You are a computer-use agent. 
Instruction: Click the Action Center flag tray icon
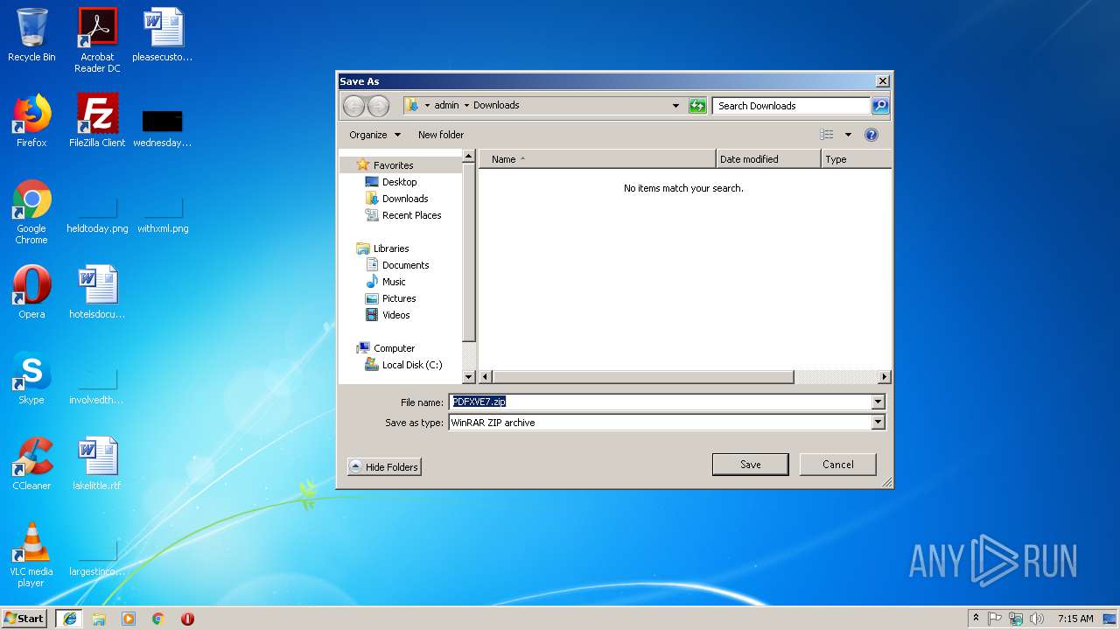tap(995, 619)
